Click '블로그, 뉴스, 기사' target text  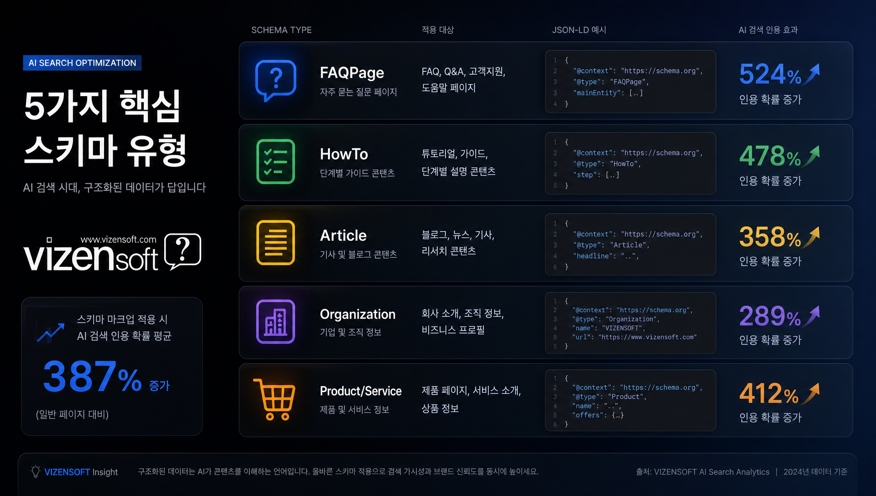click(x=458, y=235)
